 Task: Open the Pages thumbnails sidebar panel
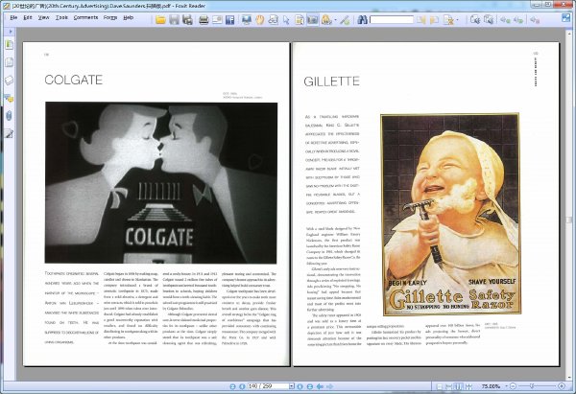tap(9, 62)
